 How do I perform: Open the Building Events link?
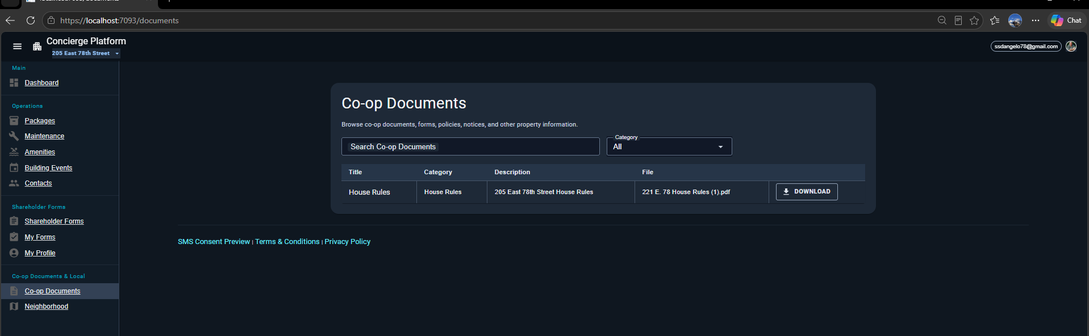(48, 168)
